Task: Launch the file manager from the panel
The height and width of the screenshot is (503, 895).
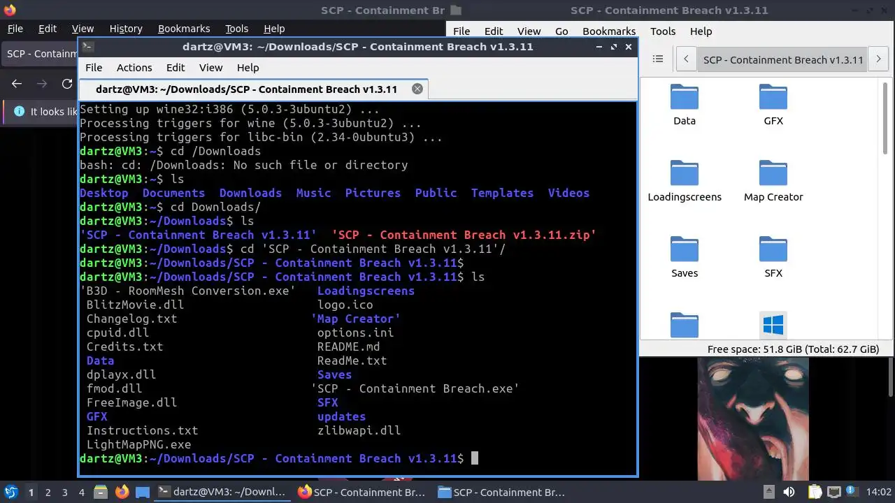Action: point(99,492)
